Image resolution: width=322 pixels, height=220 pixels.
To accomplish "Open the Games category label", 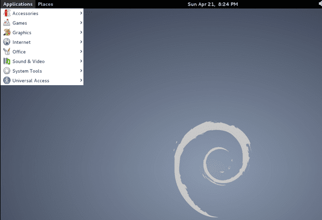I will [20, 23].
